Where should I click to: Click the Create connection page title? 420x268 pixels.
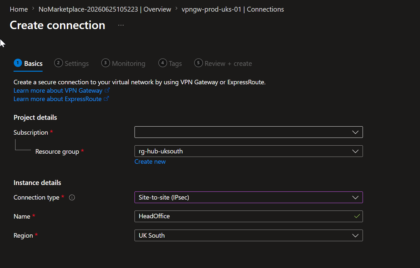pos(57,25)
